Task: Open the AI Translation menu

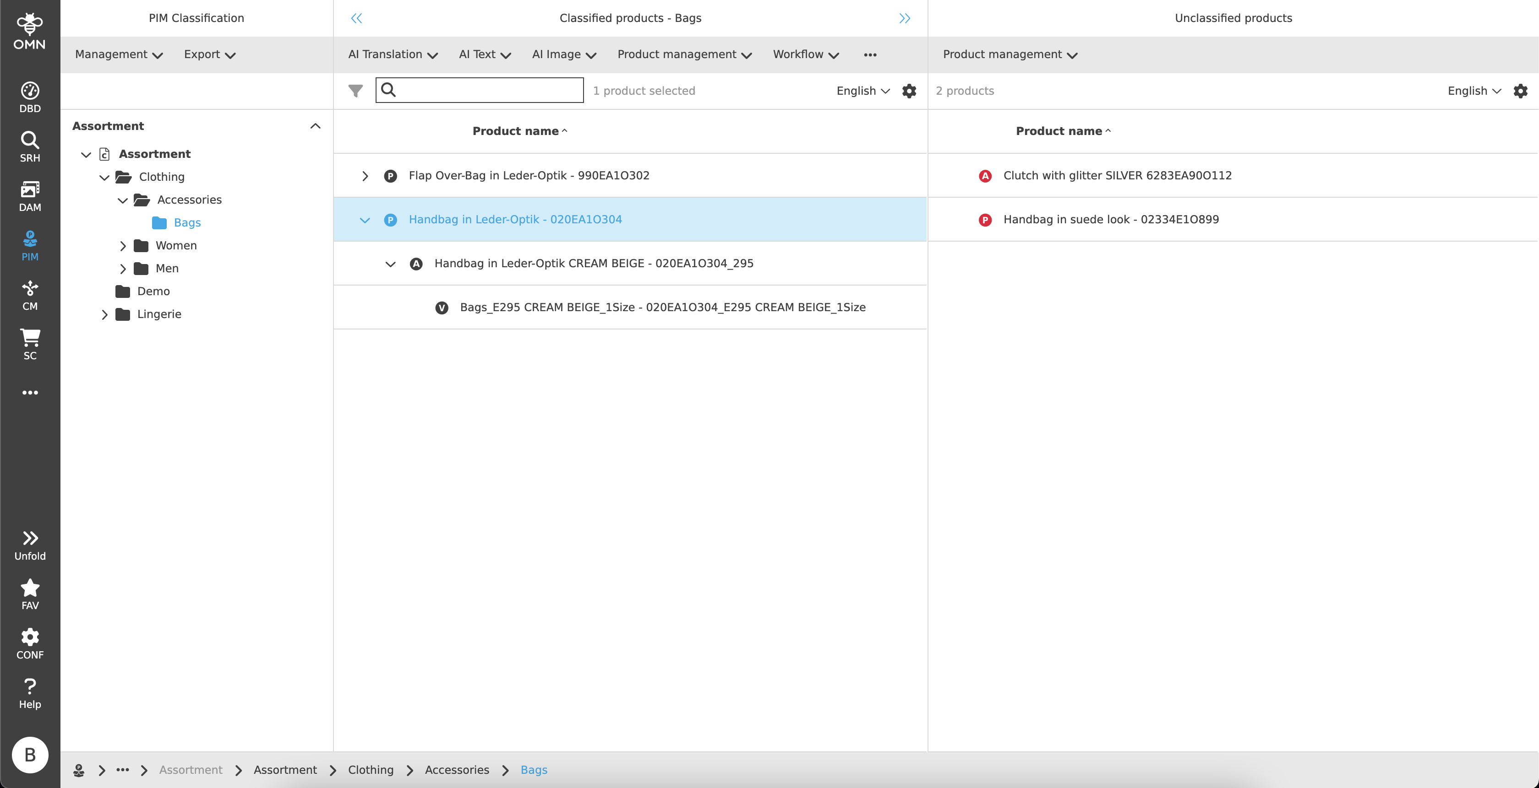Action: click(x=393, y=54)
